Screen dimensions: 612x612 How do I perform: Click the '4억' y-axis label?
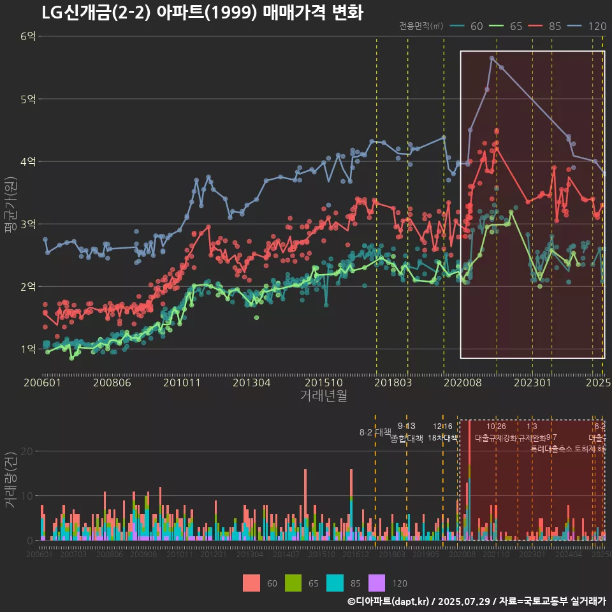(x=28, y=161)
